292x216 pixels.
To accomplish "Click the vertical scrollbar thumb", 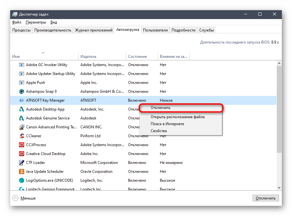I will coord(279,109).
